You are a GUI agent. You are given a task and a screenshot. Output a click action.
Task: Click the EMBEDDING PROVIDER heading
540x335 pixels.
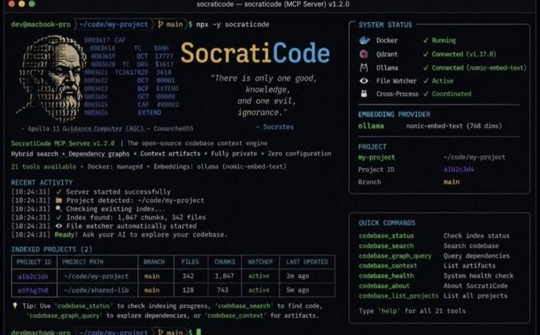(394, 114)
